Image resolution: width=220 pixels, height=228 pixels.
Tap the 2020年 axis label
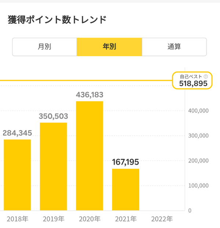(x=89, y=219)
